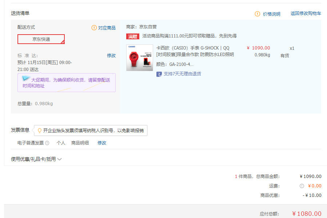Screen dimensions: 327x218
Task: Click the 运费 info icon
Action: [x=302, y=186]
